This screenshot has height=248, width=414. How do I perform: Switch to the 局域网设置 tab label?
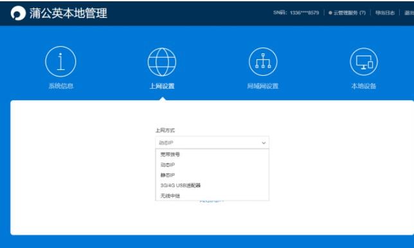pyautogui.click(x=263, y=86)
